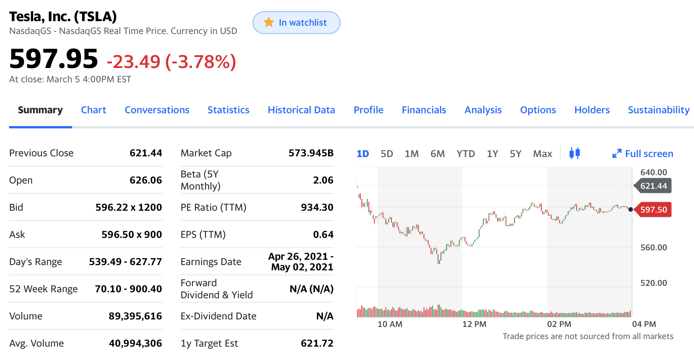Open the Chart tab
Viewport: 694px width, 364px height.
(94, 110)
